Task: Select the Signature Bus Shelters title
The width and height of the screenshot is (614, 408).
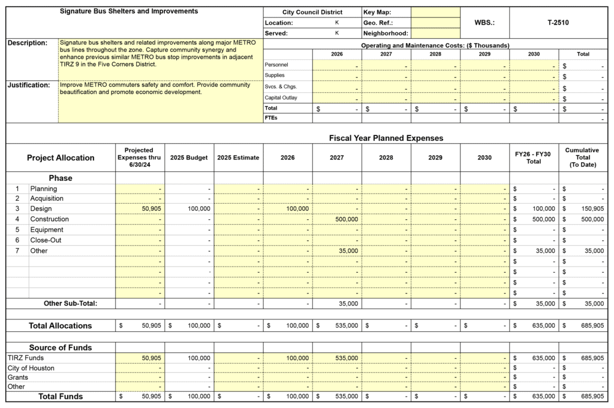Action: [128, 11]
